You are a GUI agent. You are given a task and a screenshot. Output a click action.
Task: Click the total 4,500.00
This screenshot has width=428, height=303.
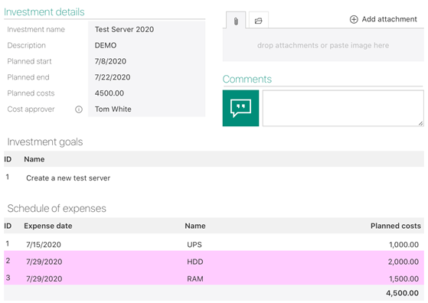click(402, 293)
